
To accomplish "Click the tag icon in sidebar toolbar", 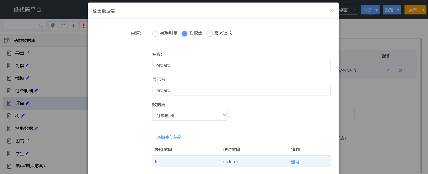I will coord(63,26).
